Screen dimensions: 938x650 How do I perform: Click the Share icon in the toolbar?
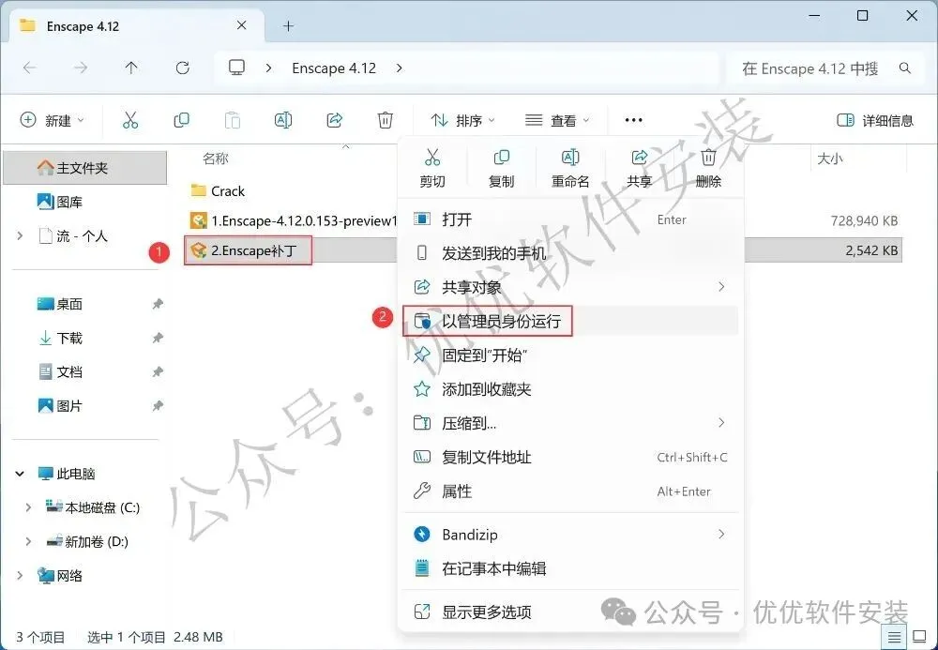pos(335,120)
